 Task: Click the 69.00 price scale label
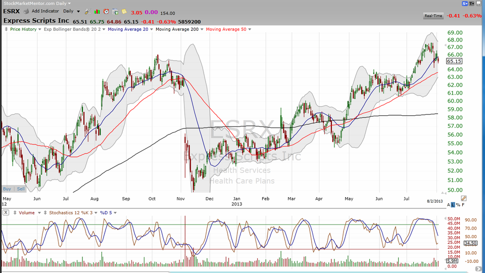pyautogui.click(x=455, y=32)
